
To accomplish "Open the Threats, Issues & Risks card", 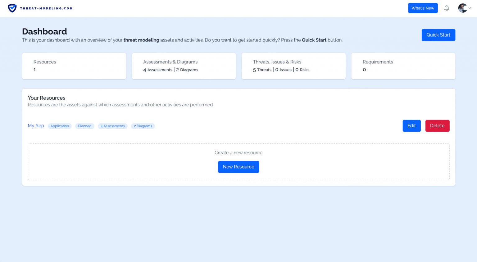I will [x=293, y=66].
